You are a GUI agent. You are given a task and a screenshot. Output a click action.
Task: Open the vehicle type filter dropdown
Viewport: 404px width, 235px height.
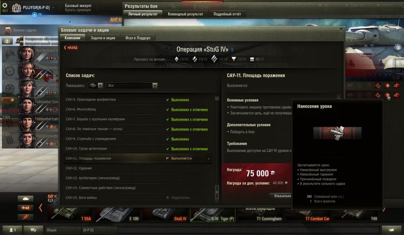click(x=96, y=86)
